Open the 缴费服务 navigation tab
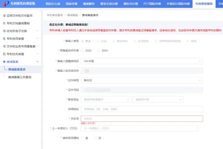The height and width of the screenshot is (149, 223). click(x=89, y=4)
